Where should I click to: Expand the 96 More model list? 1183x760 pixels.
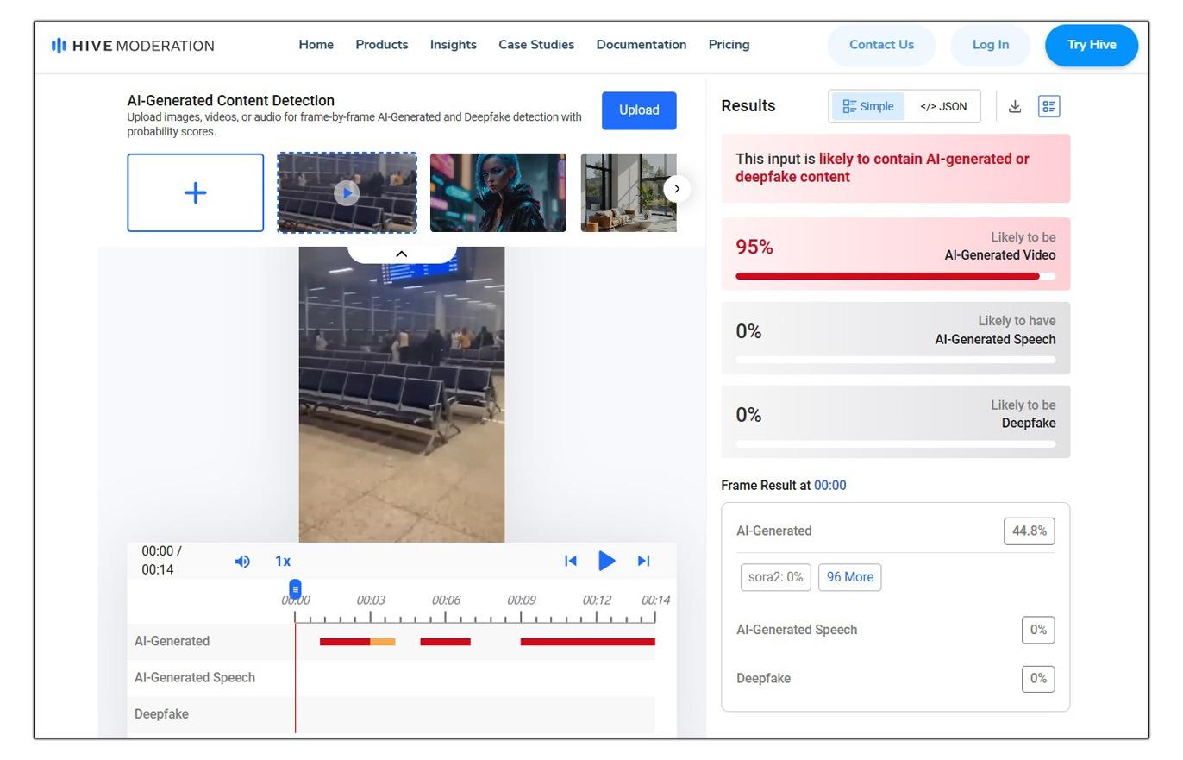[849, 577]
